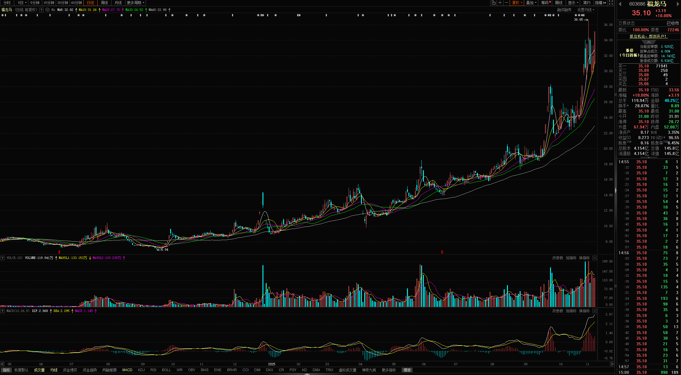Go to previous stock with left arrow

click(x=620, y=4)
